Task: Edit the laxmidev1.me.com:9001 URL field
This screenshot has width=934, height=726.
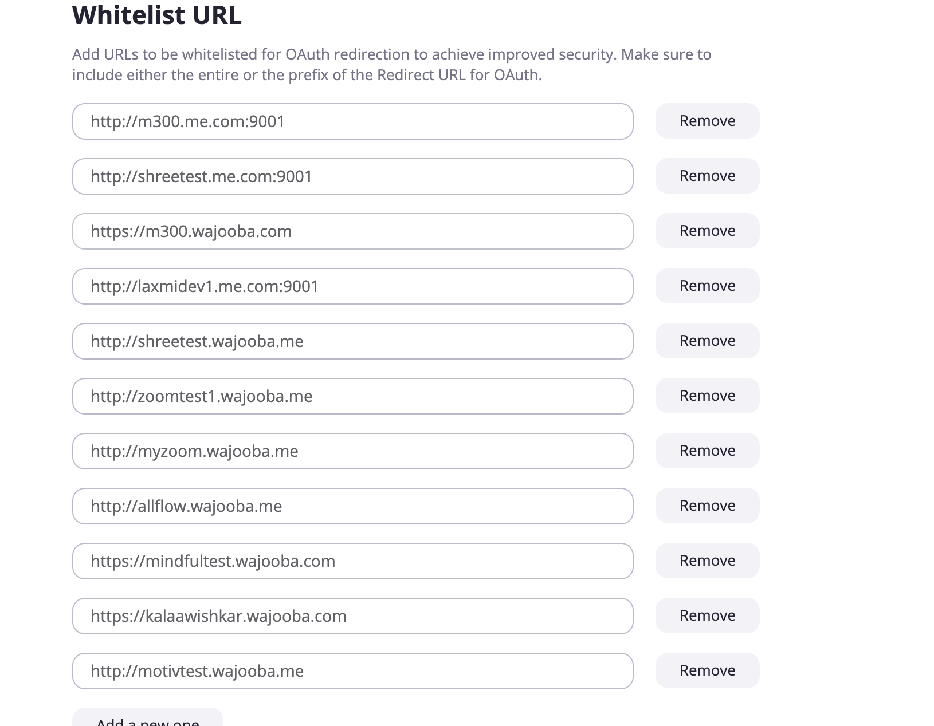Action: 352,286
